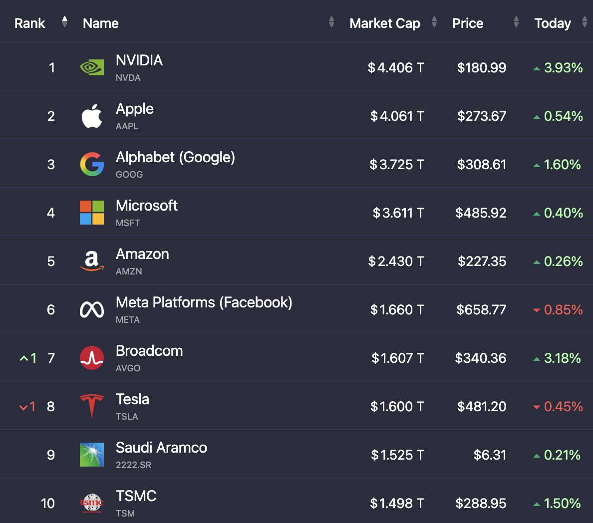
Task: Click the Amazon logo icon
Action: point(92,261)
